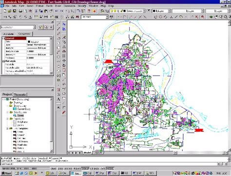The image size is (231, 176).
Task: Open the Format menu
Action: [x=39, y=6]
